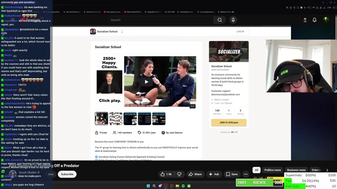Click the $1,095/year price tag icon
The width and height of the screenshot is (337, 189).
[x=140, y=133]
